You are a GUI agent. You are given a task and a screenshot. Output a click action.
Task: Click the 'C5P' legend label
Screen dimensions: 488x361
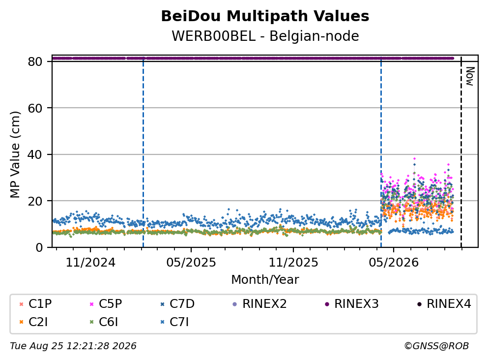tap(110, 303)
